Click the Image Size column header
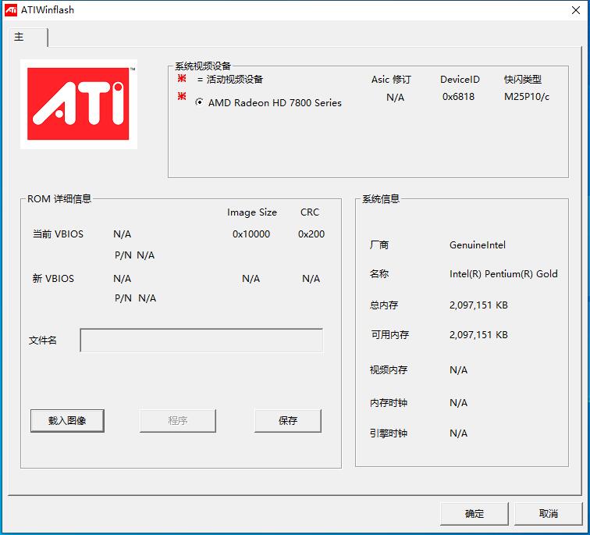This screenshot has height=535, width=590. (252, 212)
